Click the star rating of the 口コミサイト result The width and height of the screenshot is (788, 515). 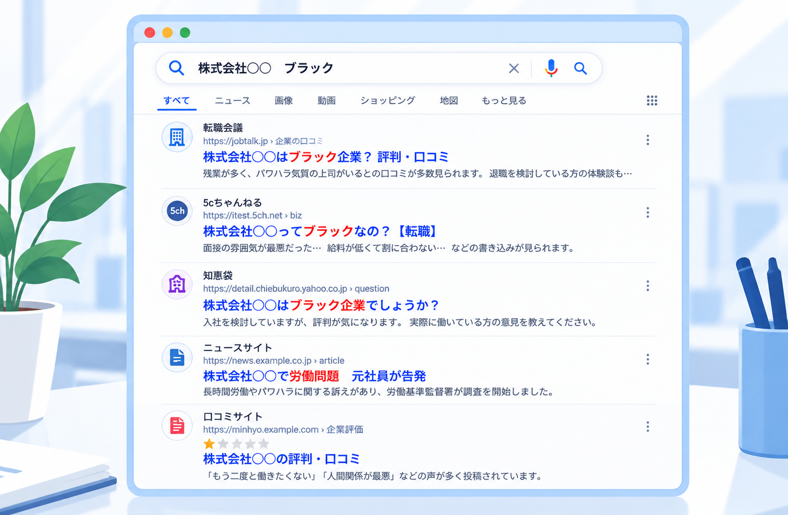tap(236, 444)
